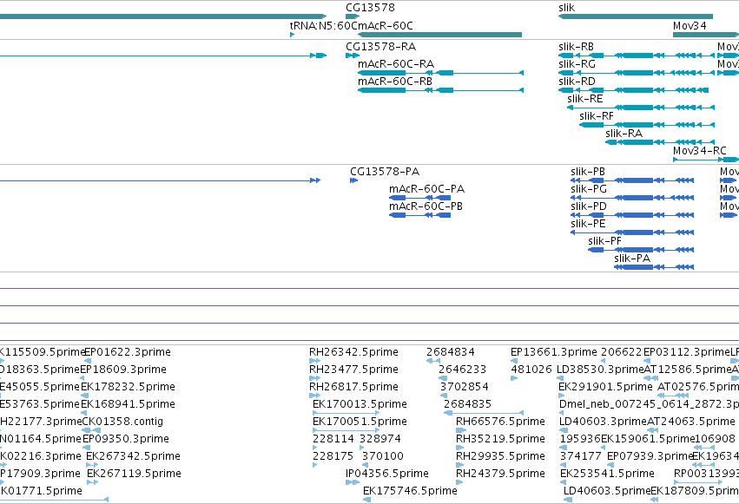Image resolution: width=739 pixels, height=504 pixels.
Task: Click the slik-RB transcript label
Action: point(576,47)
